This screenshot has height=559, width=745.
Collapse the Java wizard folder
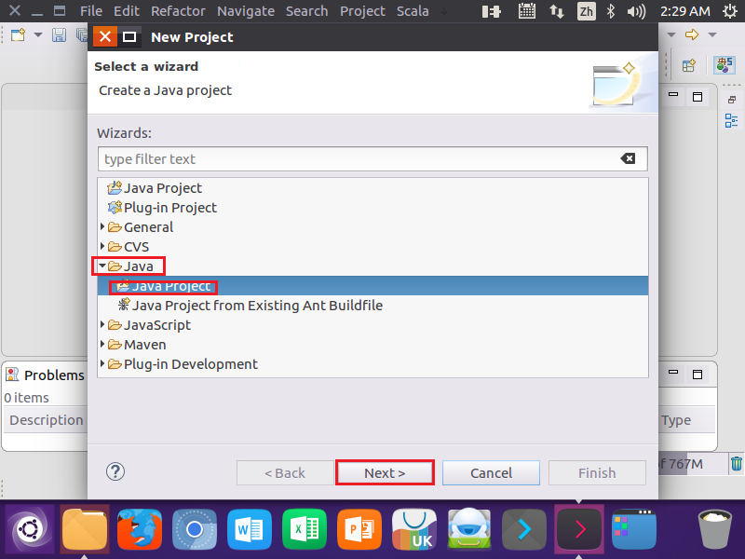click(102, 266)
